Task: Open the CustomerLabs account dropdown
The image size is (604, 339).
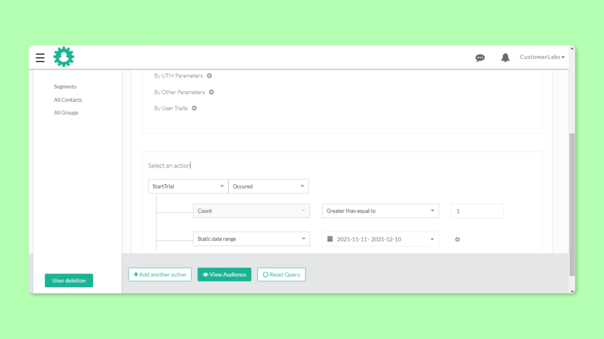Action: tap(542, 57)
